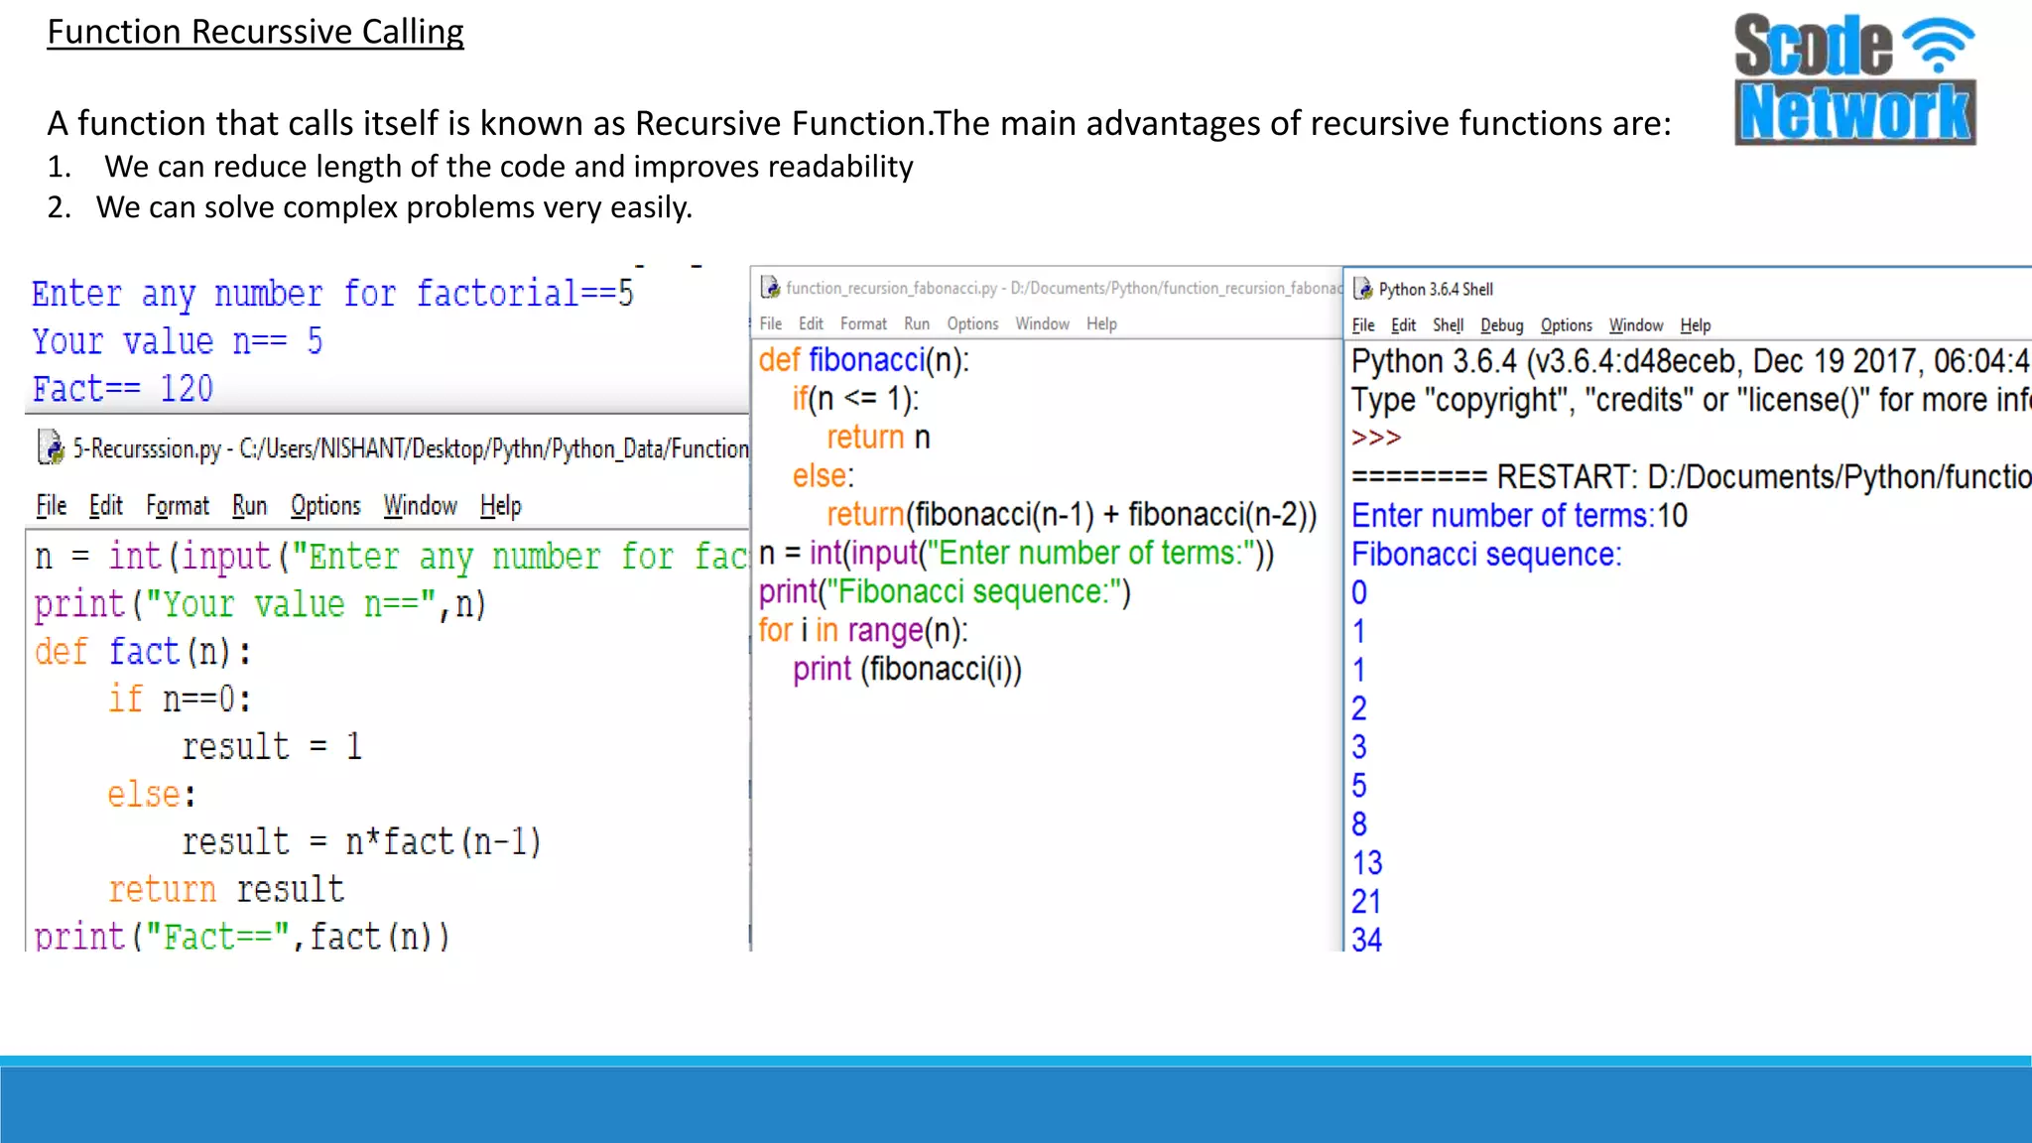Click the 'return n' code line
Screen dimensions: 2032x1143
878,438
